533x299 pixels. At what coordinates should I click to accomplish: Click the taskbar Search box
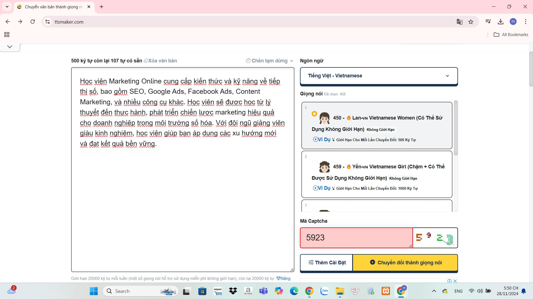click(x=141, y=291)
